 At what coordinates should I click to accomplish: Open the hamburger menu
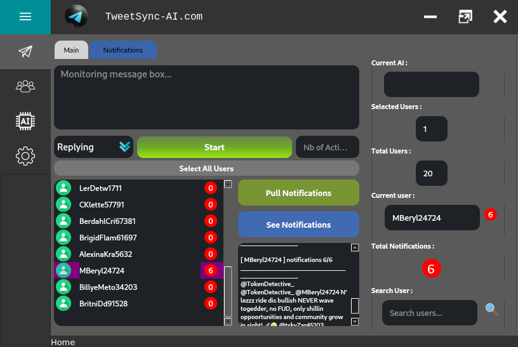pyautogui.click(x=25, y=17)
